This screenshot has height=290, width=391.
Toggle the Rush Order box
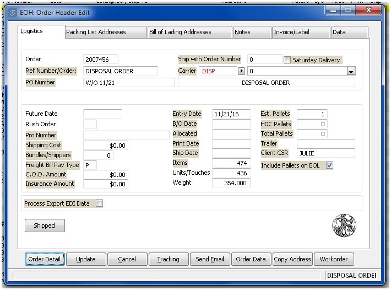click(x=90, y=124)
